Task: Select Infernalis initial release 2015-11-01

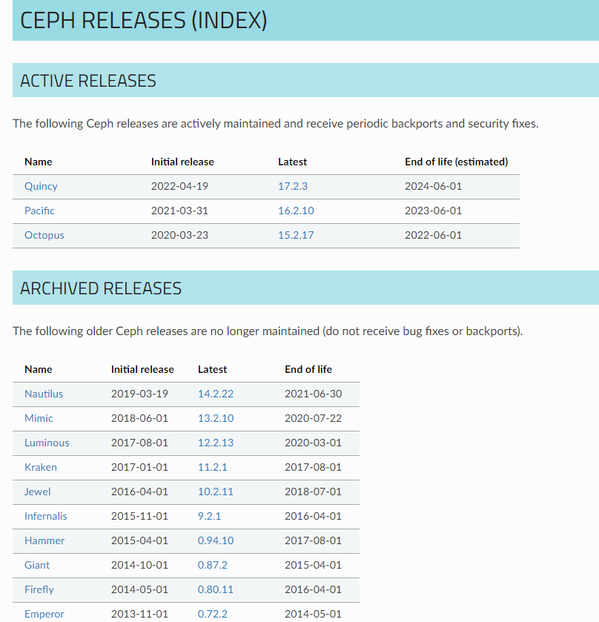Action: (x=139, y=516)
